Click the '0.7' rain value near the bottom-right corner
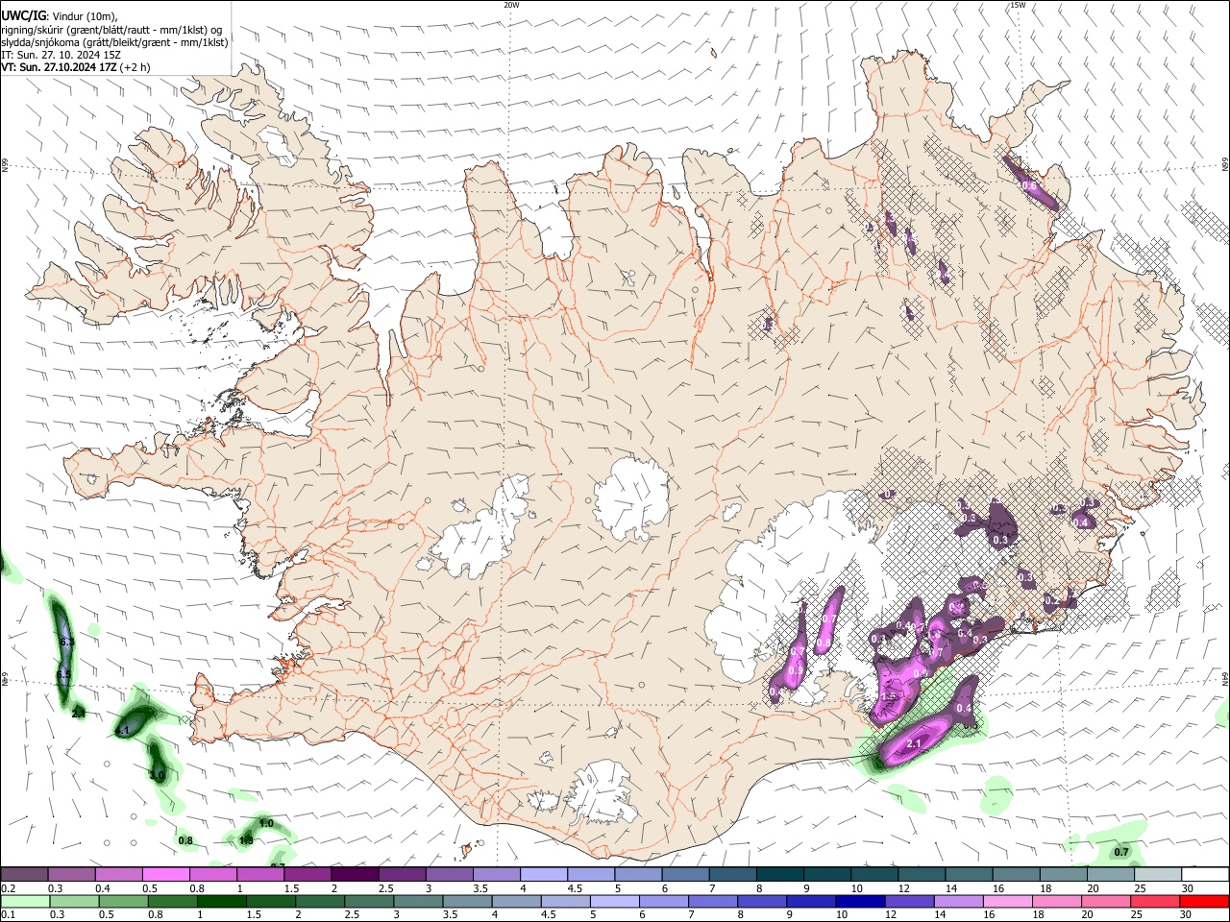The image size is (1230, 922). 1121,853
